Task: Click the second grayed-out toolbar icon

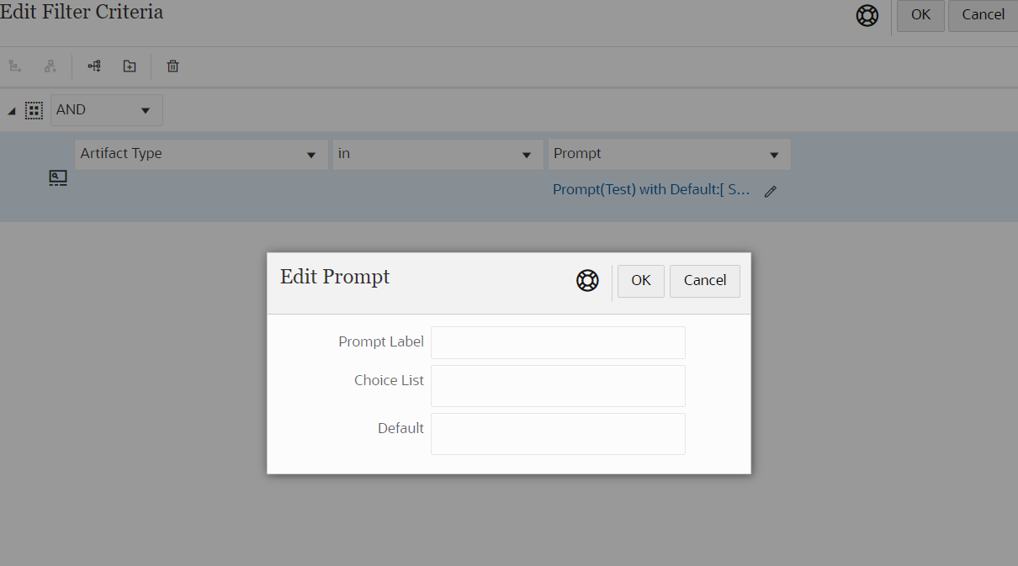Action: coord(50,66)
